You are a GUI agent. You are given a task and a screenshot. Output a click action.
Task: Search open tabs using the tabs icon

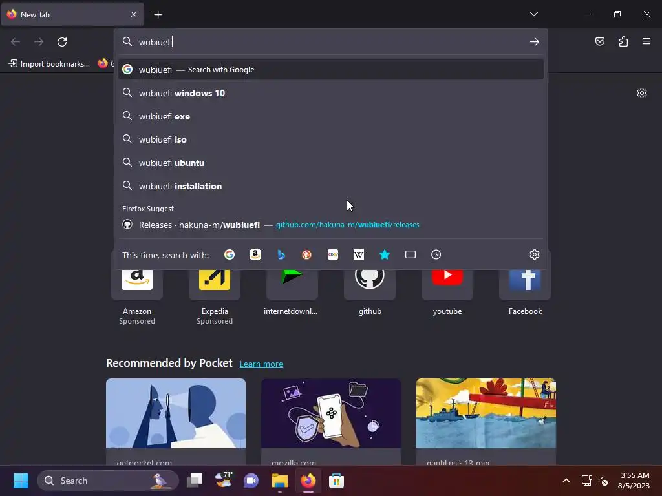[x=411, y=254]
